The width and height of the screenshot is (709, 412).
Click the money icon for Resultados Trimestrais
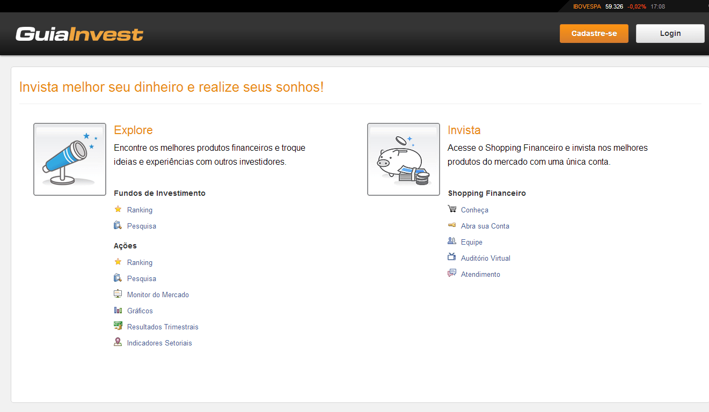click(x=118, y=326)
